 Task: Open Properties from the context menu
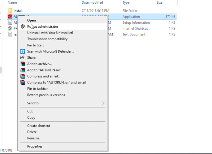point(35,146)
